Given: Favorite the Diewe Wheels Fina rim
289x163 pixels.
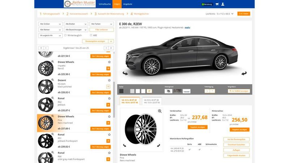Looking at the screenshot, I should point(109,117).
